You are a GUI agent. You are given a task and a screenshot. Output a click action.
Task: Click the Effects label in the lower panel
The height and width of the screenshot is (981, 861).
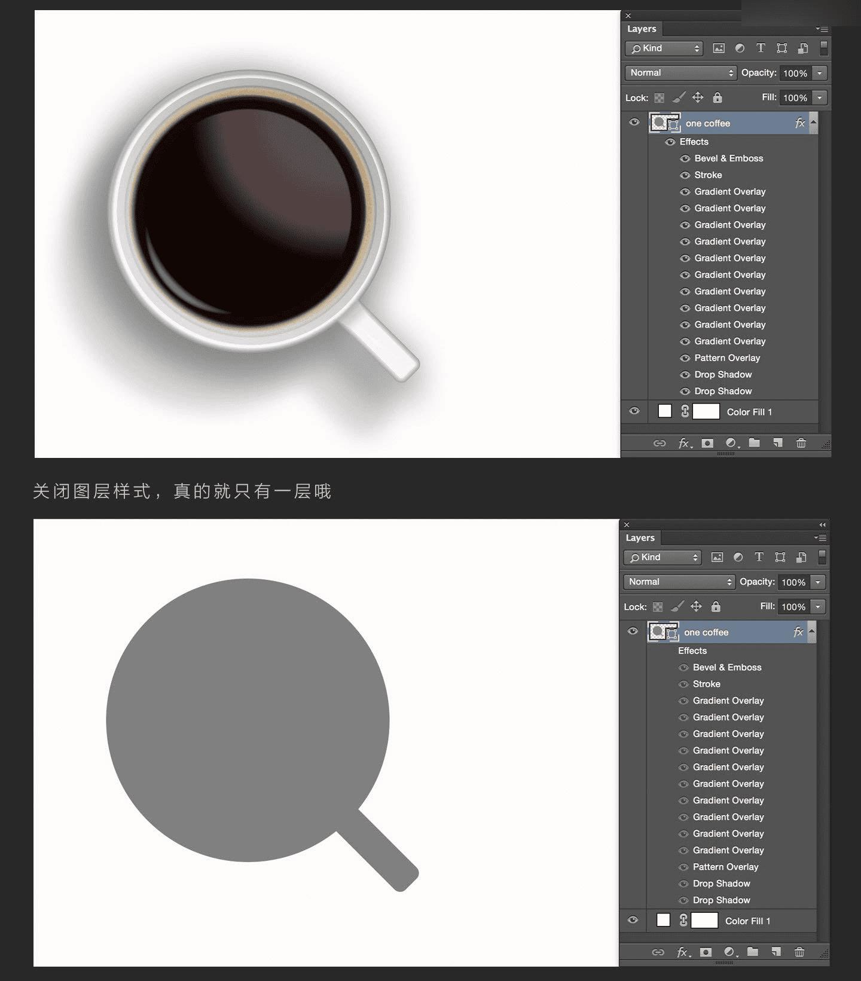(x=692, y=650)
